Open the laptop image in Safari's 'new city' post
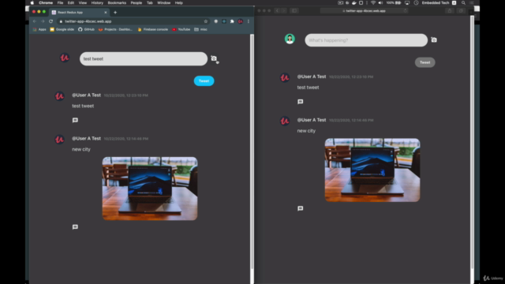Screen dimensions: 505x284 click(372, 170)
